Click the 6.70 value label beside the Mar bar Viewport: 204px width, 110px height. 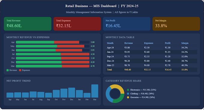[x=93, y=66]
